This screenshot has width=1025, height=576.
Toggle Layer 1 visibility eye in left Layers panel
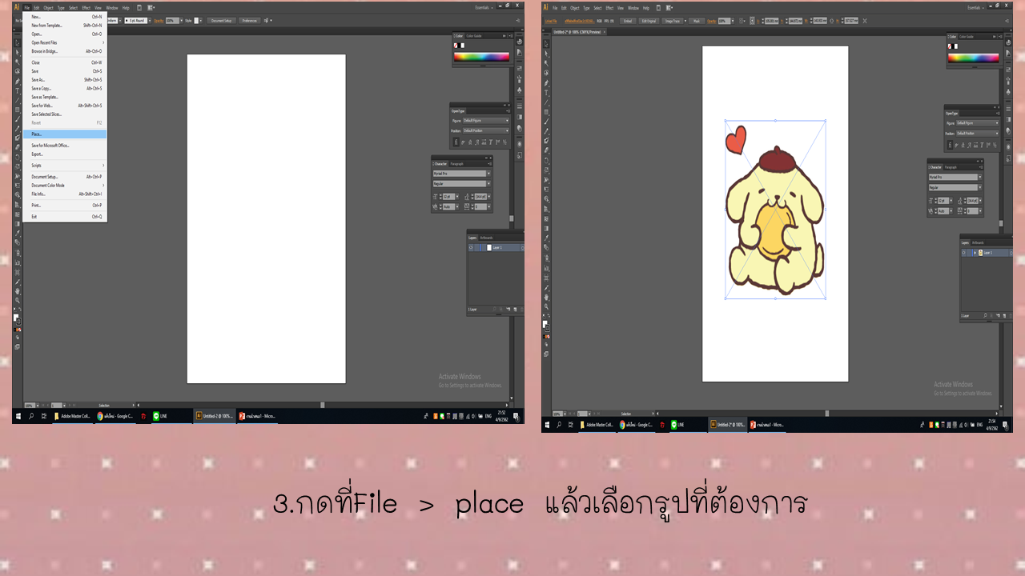tap(471, 248)
